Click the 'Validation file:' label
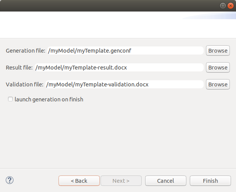This screenshot has width=236, height=192. coord(25,84)
